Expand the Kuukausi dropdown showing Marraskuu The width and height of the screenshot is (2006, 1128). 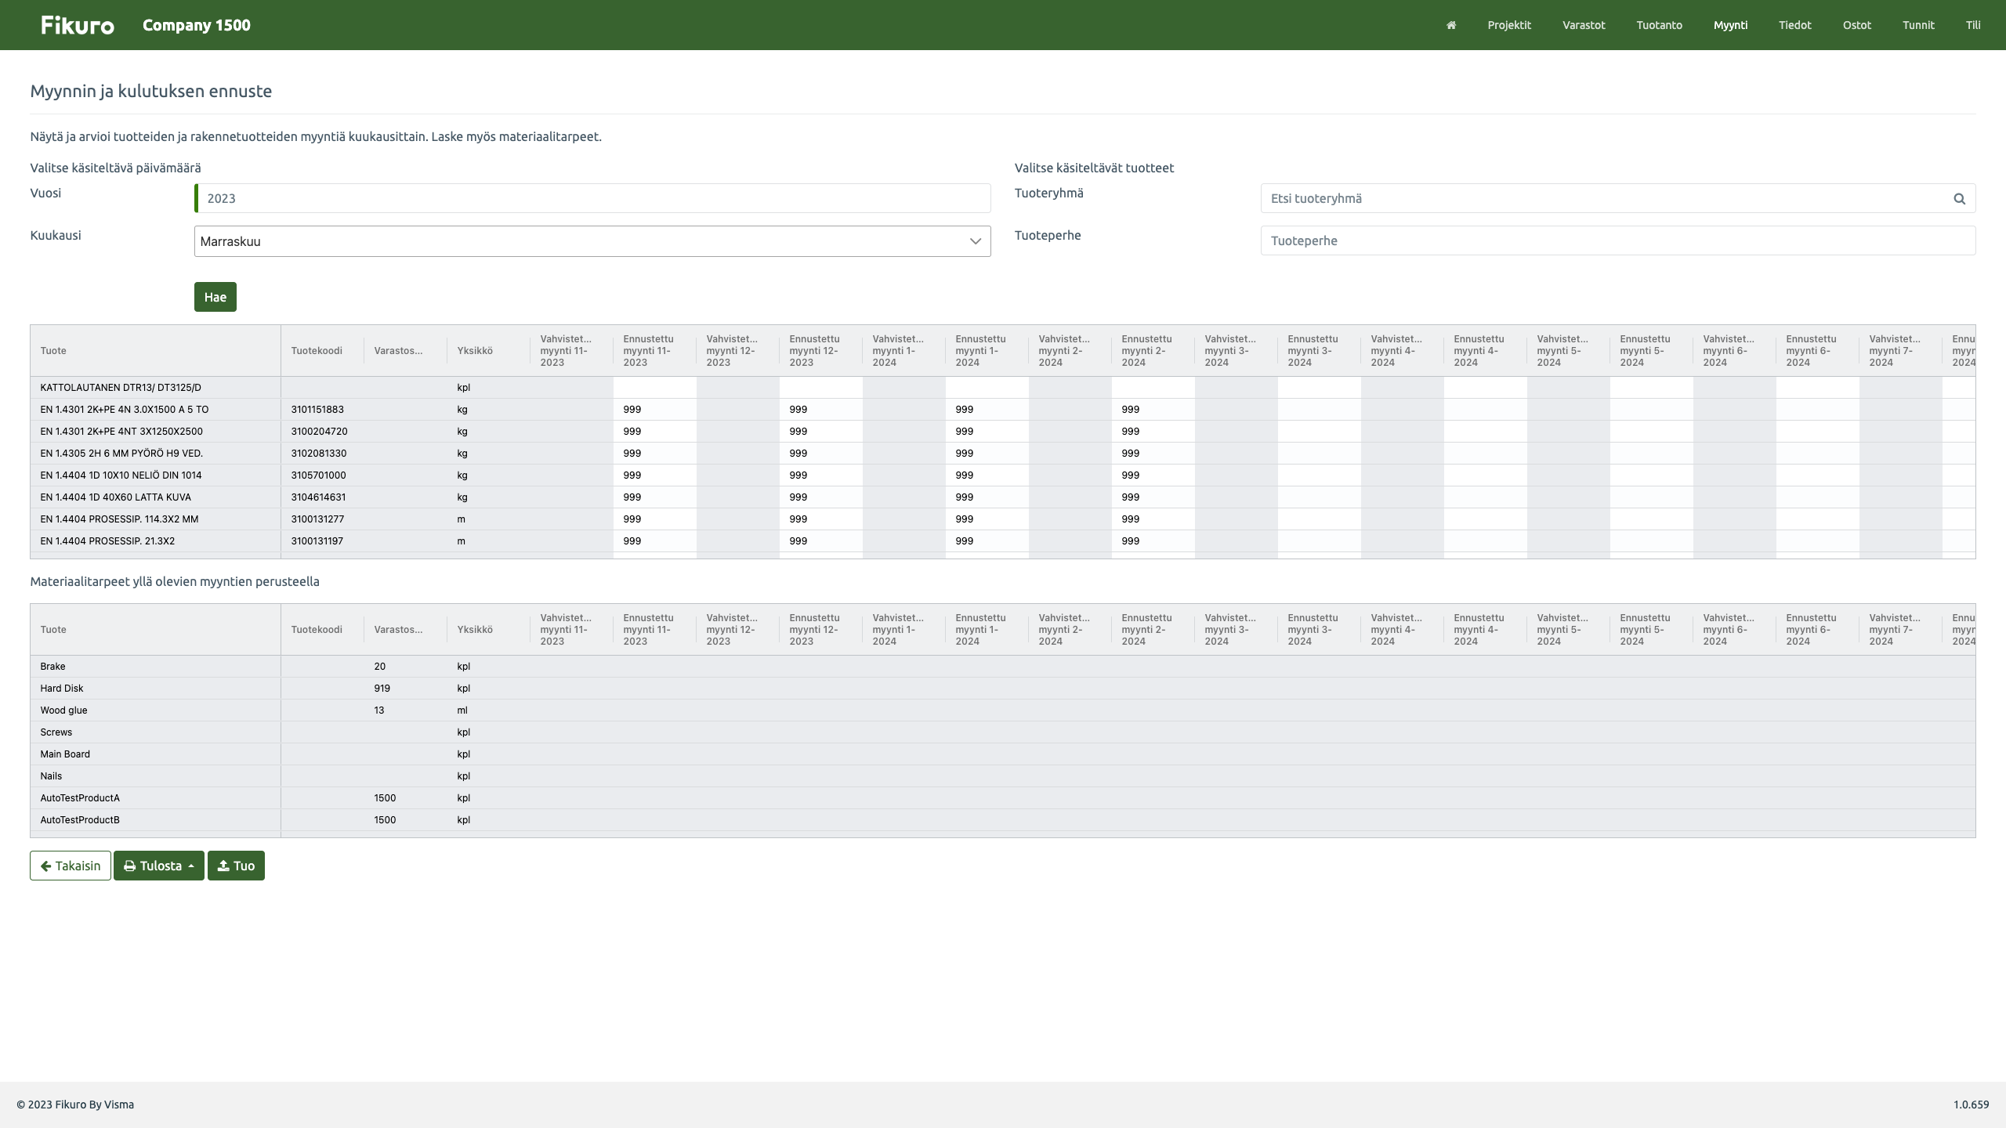coord(592,241)
